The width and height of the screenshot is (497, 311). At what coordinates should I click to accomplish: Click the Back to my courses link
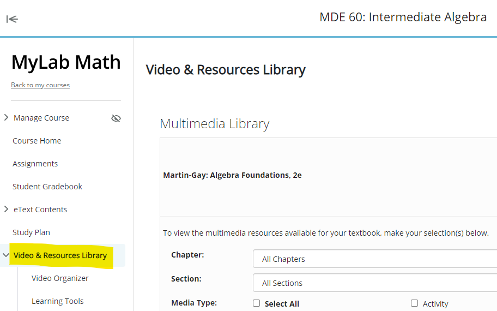coord(40,85)
